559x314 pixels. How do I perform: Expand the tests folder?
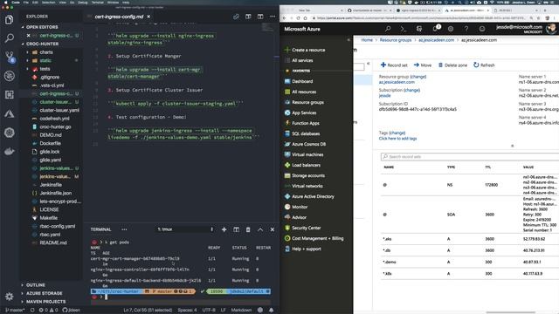tap(45, 69)
